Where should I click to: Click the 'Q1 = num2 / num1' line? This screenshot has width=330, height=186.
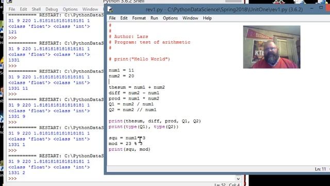tap(131, 104)
